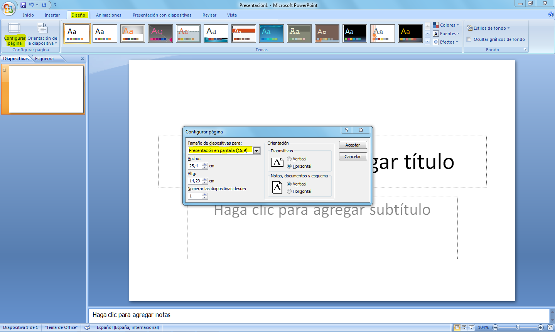555x332 pixels.
Task: Open the undo history dropdown arrow
Action: [37, 5]
